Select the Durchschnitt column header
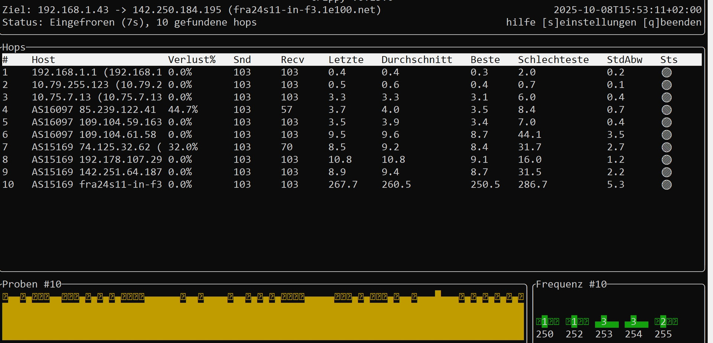This screenshot has height=343, width=713. coord(417,60)
